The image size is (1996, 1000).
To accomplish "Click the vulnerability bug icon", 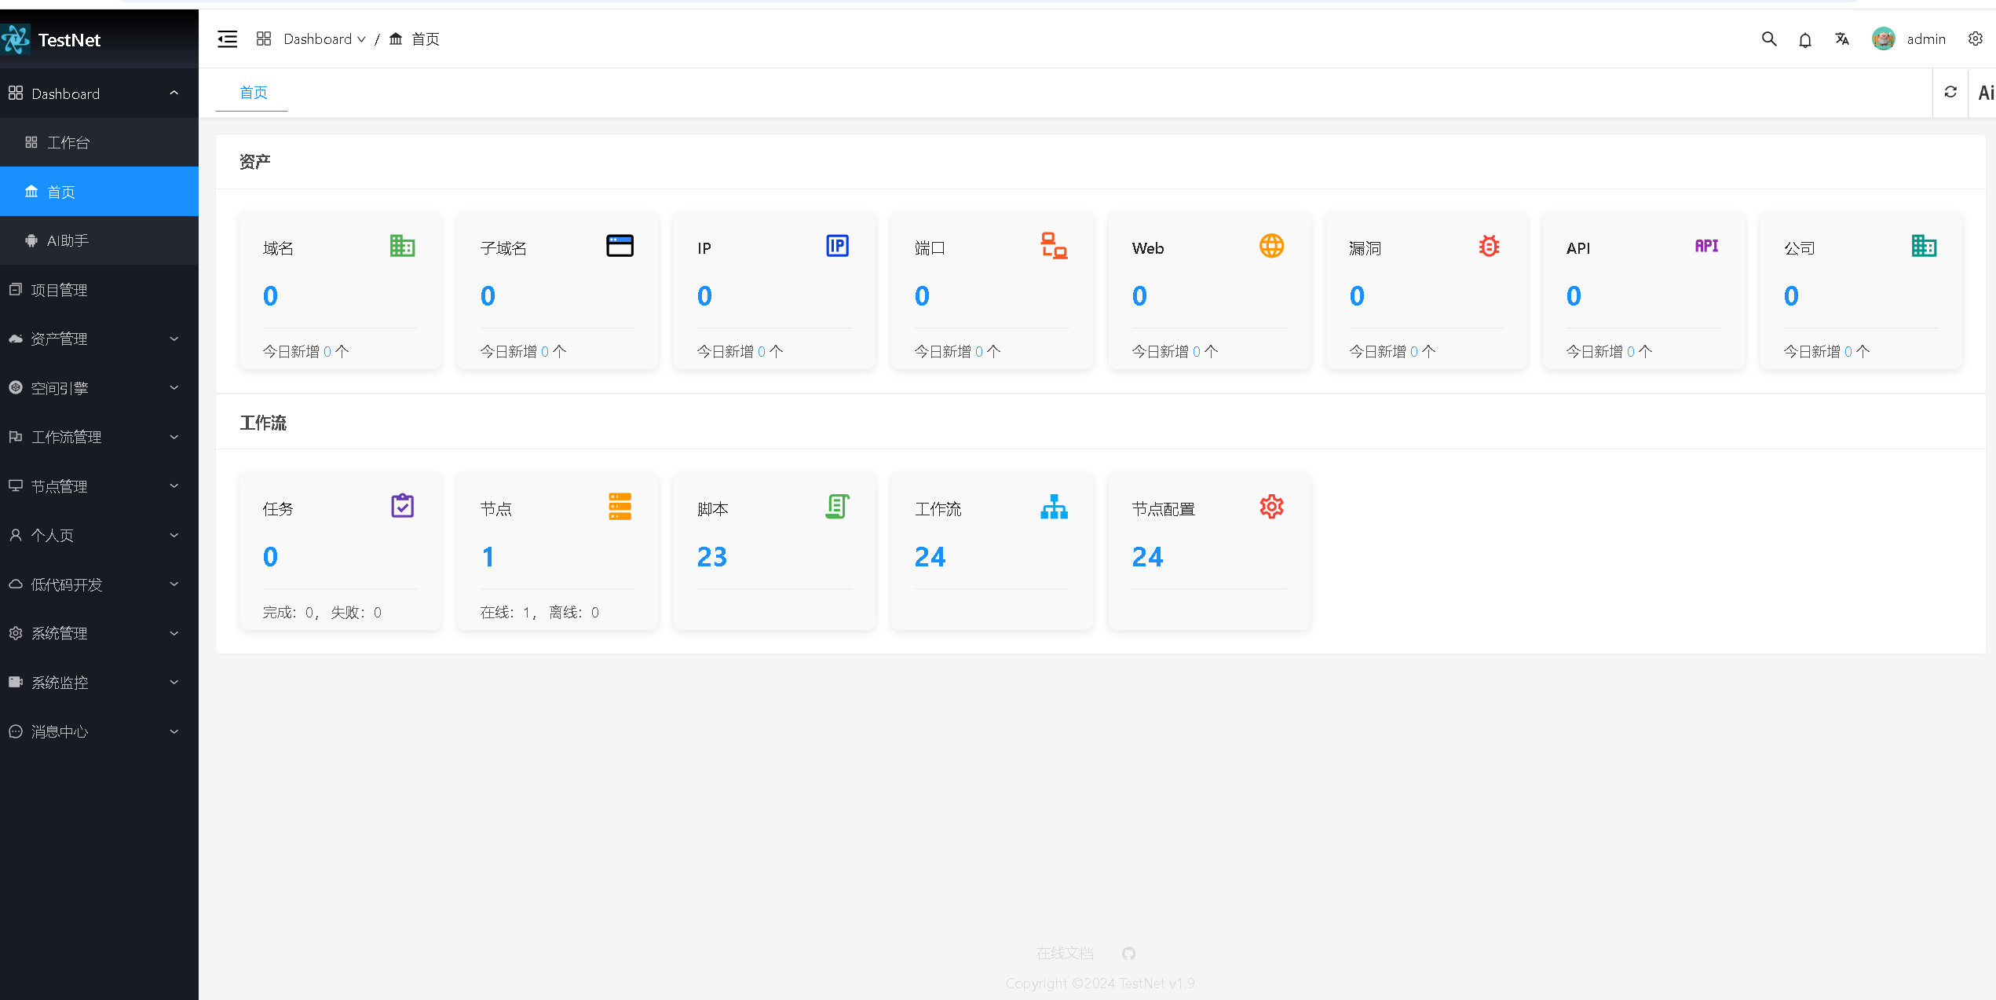I will tap(1489, 247).
